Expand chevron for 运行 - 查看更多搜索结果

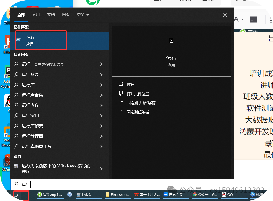(101, 64)
